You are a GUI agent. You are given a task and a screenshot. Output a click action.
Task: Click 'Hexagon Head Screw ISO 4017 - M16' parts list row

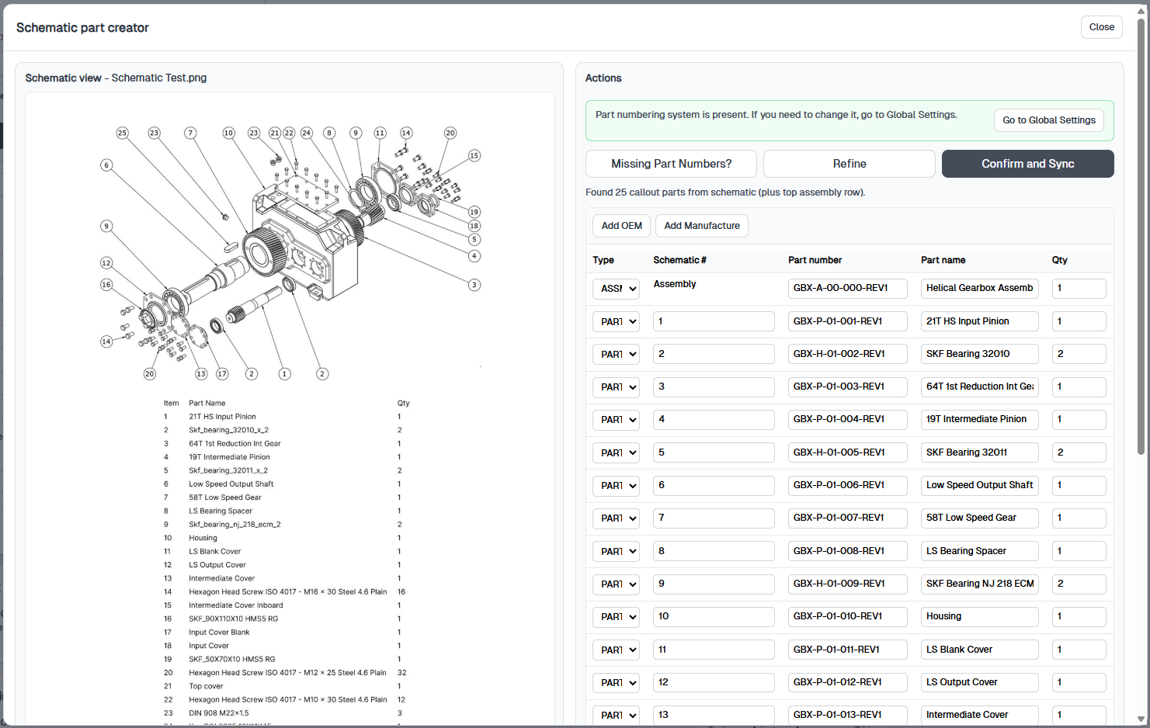coord(285,592)
